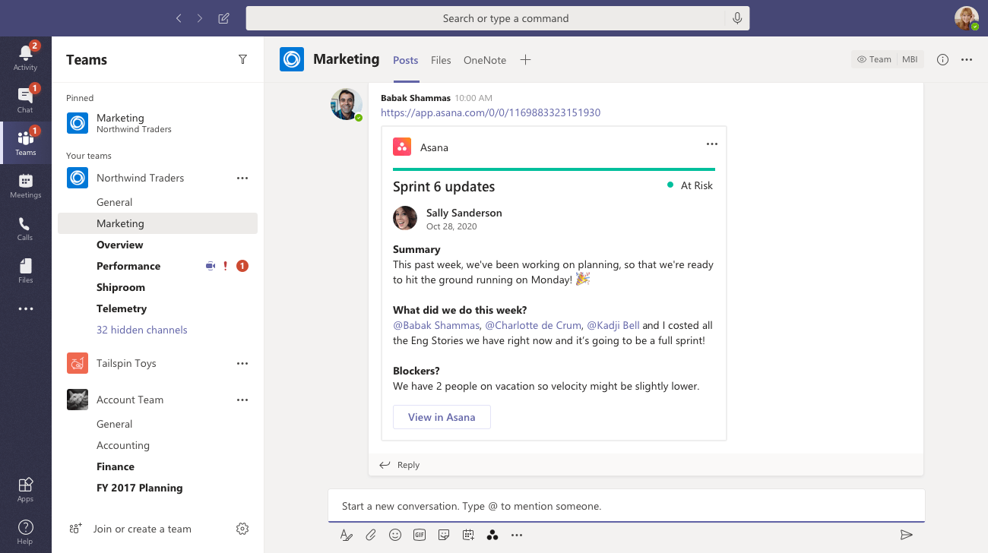The image size is (988, 553).
Task: Open the teams list filter icon
Action: (x=242, y=59)
